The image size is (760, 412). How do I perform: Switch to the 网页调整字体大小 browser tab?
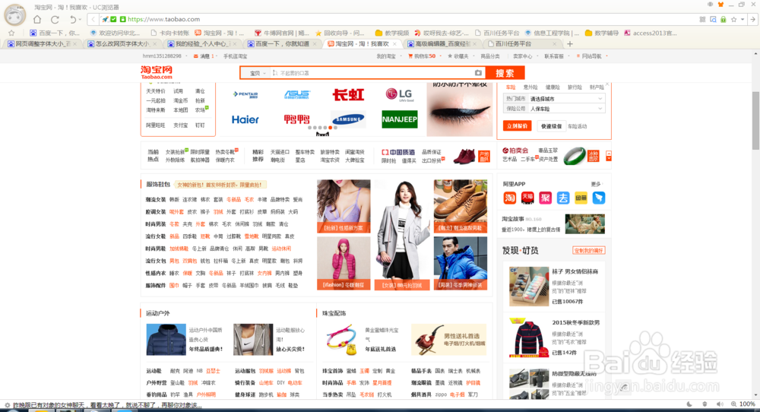point(43,43)
